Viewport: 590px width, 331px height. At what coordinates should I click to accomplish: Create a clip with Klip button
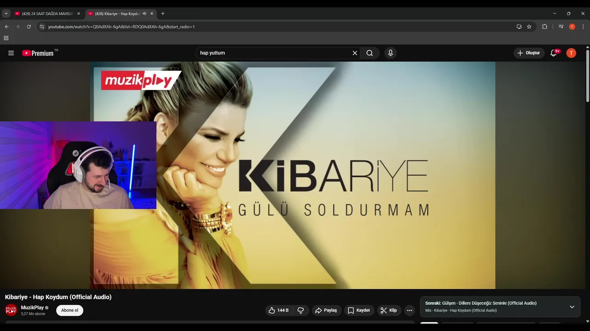click(x=389, y=310)
